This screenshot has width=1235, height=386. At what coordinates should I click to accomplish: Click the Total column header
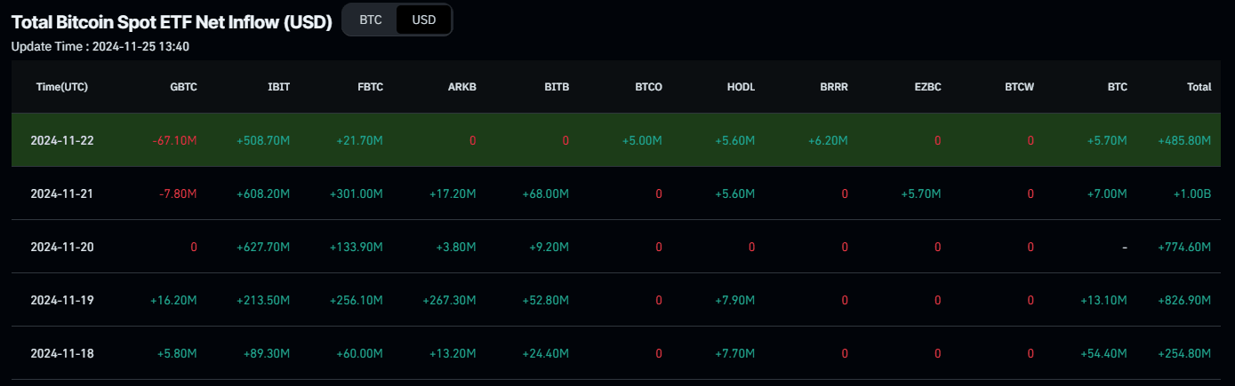pos(1199,87)
